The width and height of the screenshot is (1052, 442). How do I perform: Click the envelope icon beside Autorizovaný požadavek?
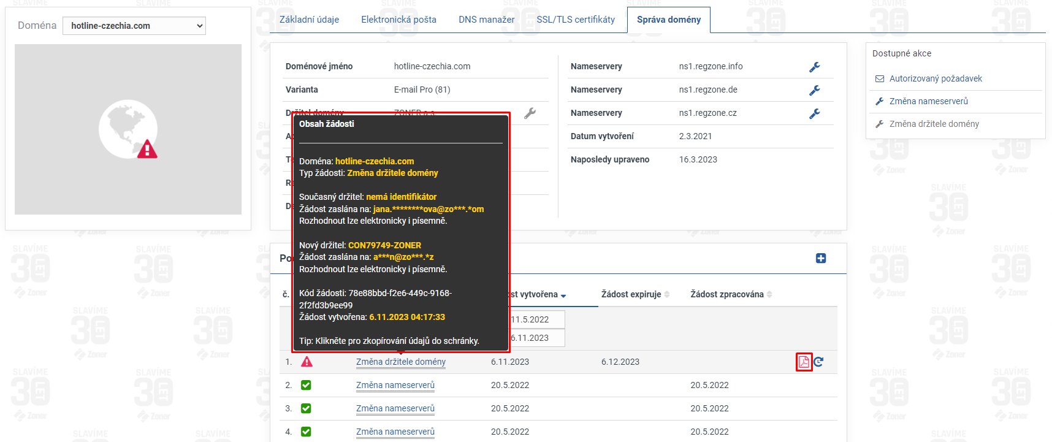pos(880,78)
